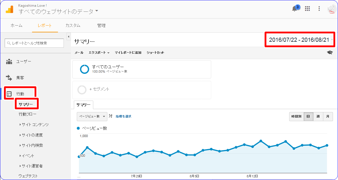Set chart granularity to 月
The width and height of the screenshot is (338, 180).
[328, 116]
